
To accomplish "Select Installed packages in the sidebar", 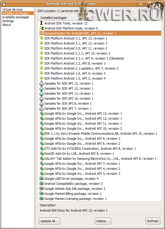I will pos(18,13).
